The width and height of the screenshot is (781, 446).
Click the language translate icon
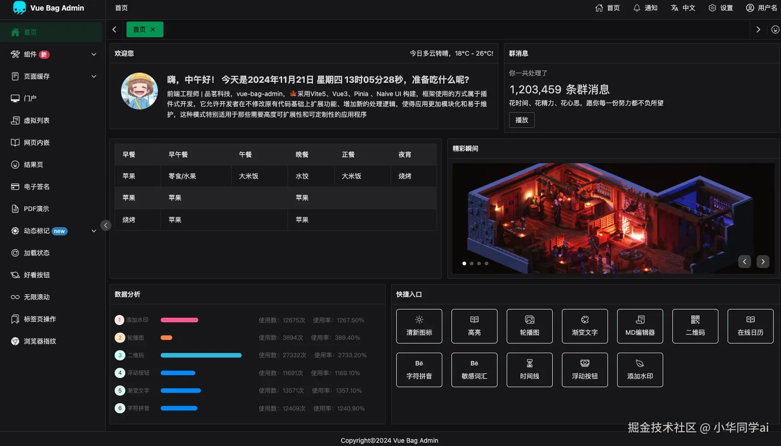pos(674,8)
